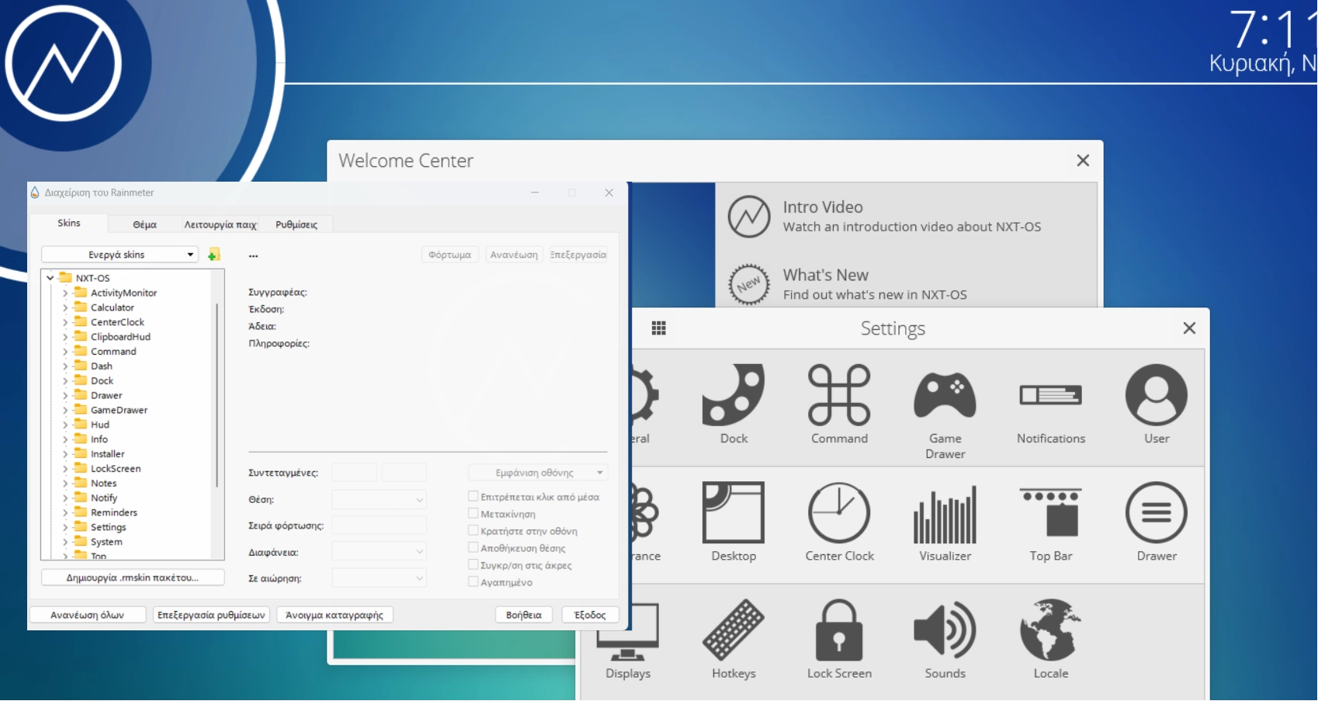Click 'Άνοιγμα καταγραφής' button

[335, 615]
